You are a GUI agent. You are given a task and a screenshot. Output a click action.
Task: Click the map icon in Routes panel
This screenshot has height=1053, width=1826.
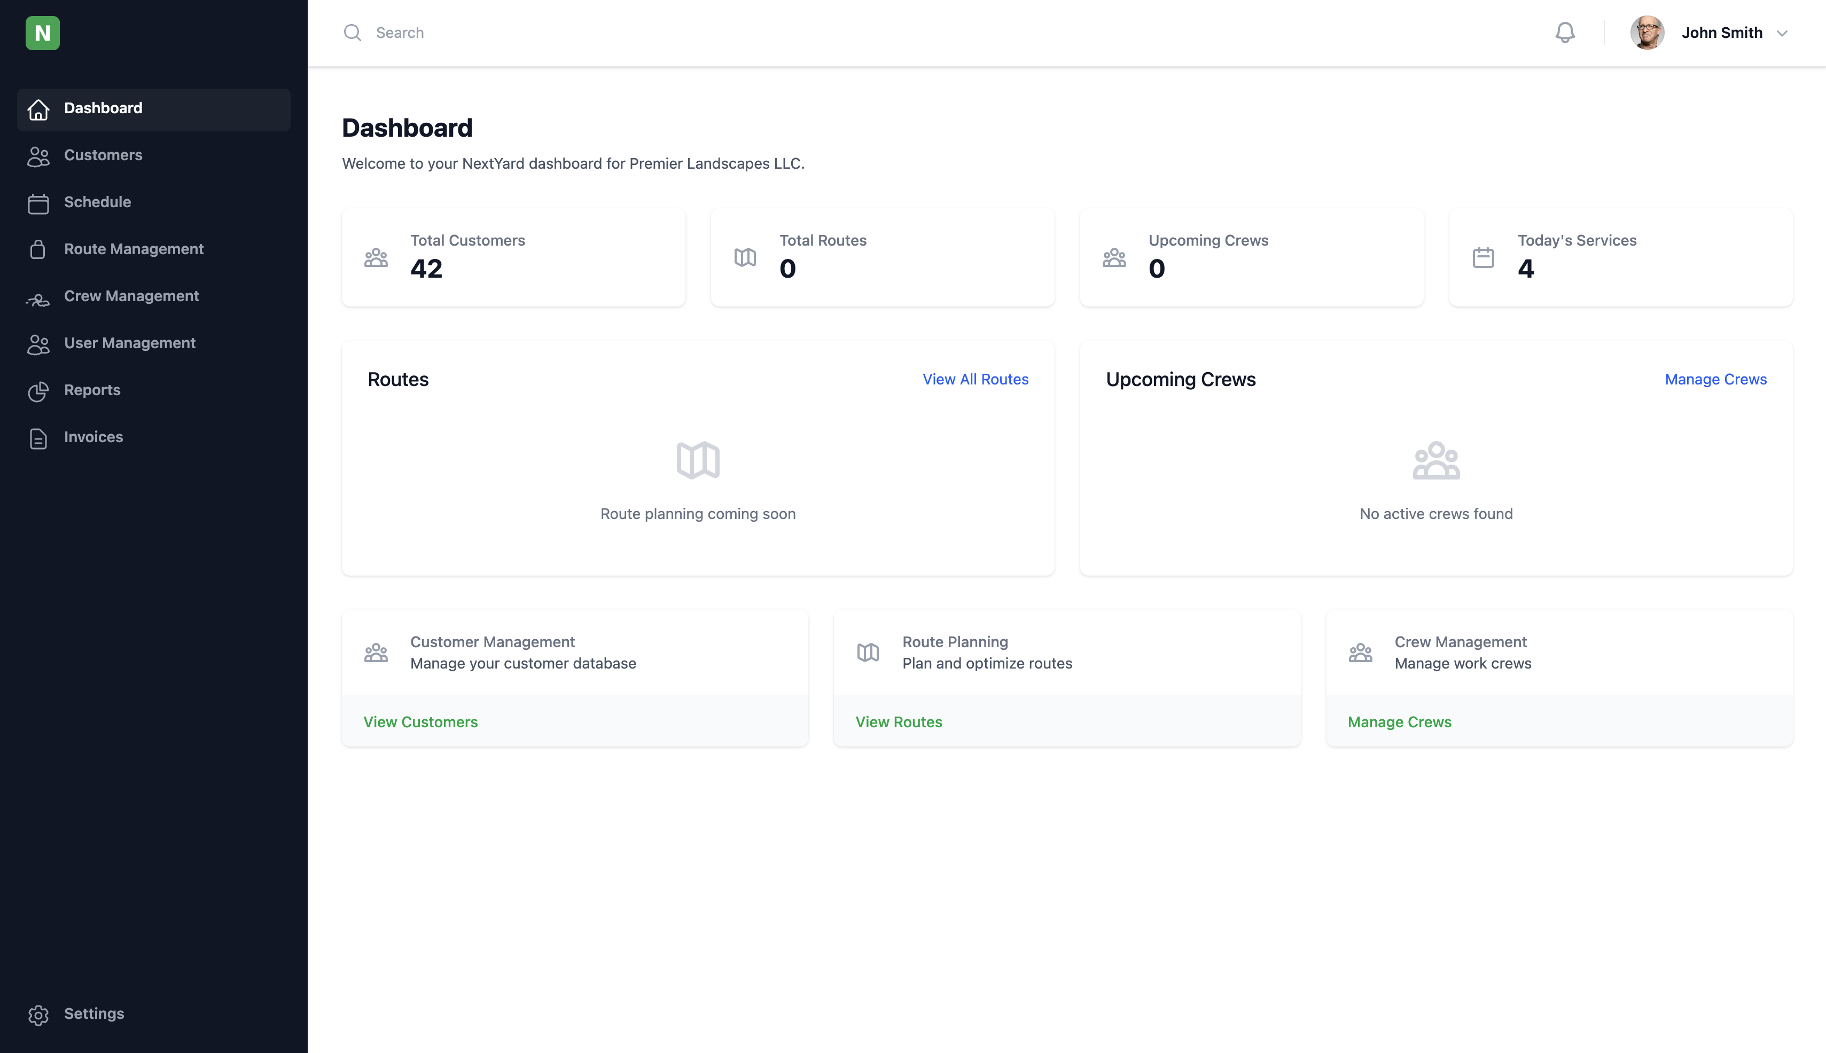[697, 460]
